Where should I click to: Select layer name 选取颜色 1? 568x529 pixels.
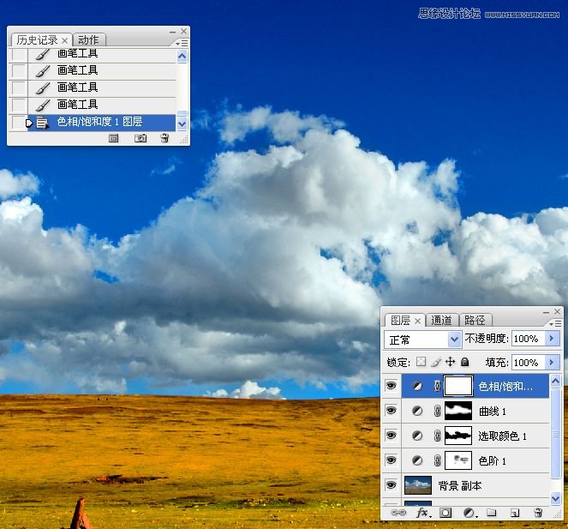click(x=502, y=436)
